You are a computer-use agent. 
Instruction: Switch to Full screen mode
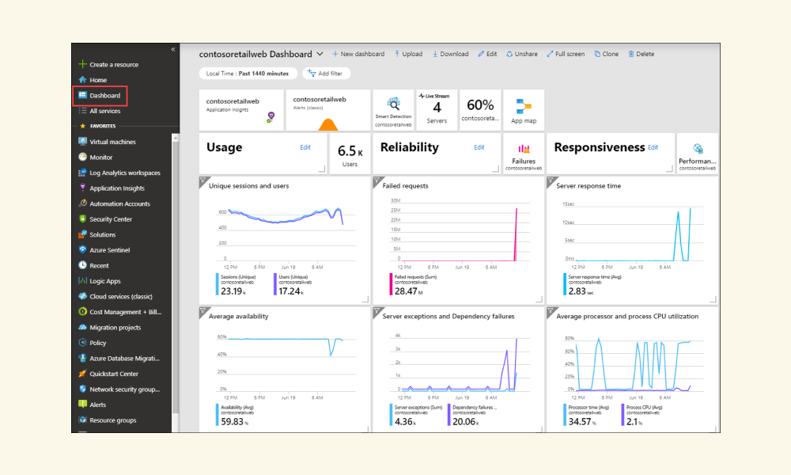coord(566,54)
